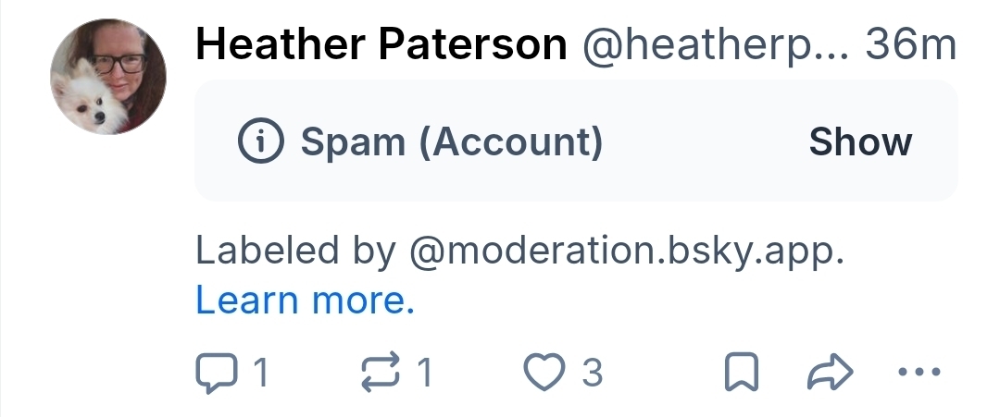Open the post via the 36m timestamp
The height and width of the screenshot is (417, 1000).
coord(910,43)
